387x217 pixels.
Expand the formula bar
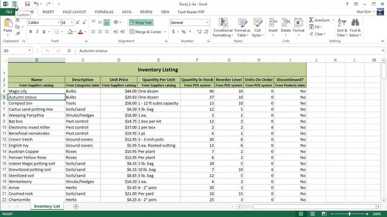click(x=383, y=51)
